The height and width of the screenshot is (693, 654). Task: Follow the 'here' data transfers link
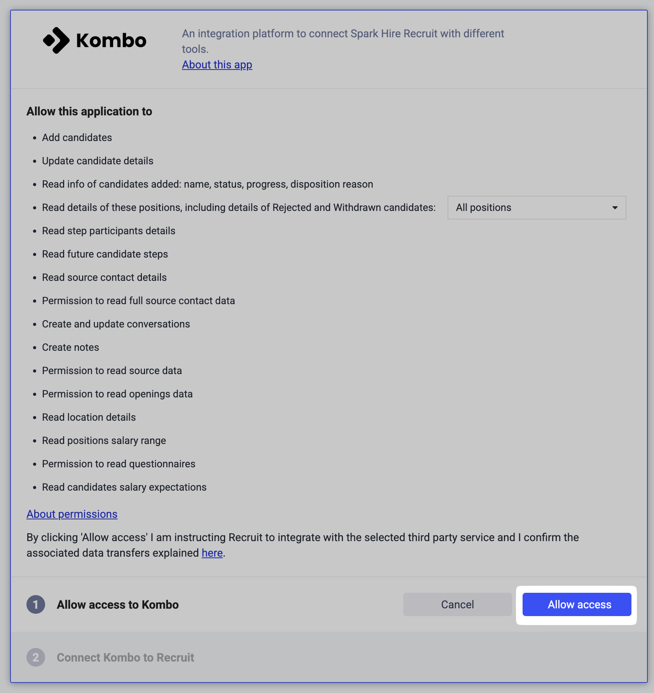(212, 553)
